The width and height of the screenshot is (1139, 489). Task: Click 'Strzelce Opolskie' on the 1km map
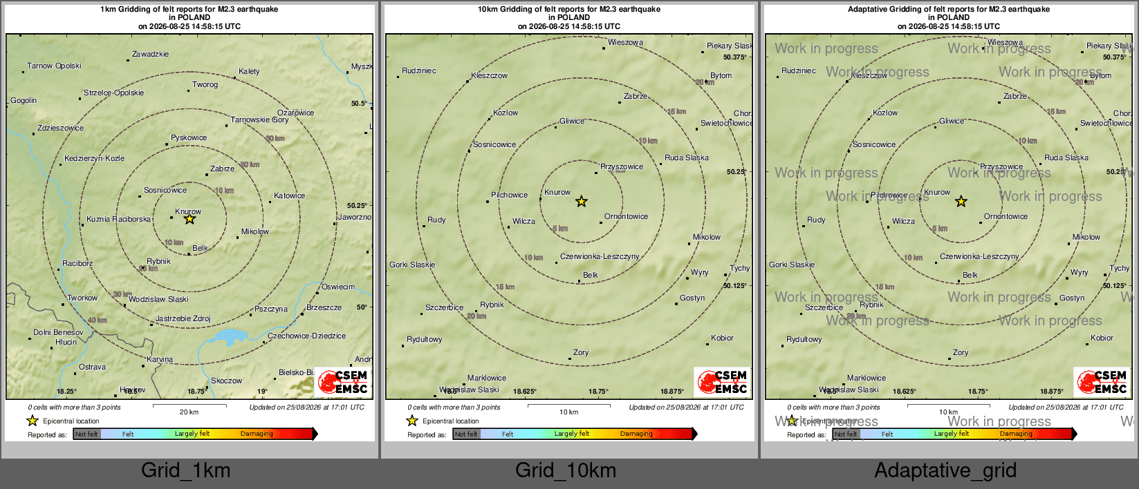(x=114, y=93)
